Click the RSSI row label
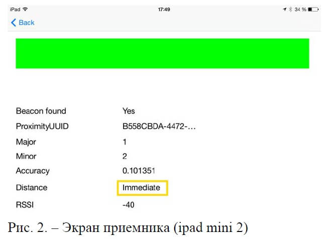Image resolution: width=332 pixels, height=239 pixels. click(25, 204)
